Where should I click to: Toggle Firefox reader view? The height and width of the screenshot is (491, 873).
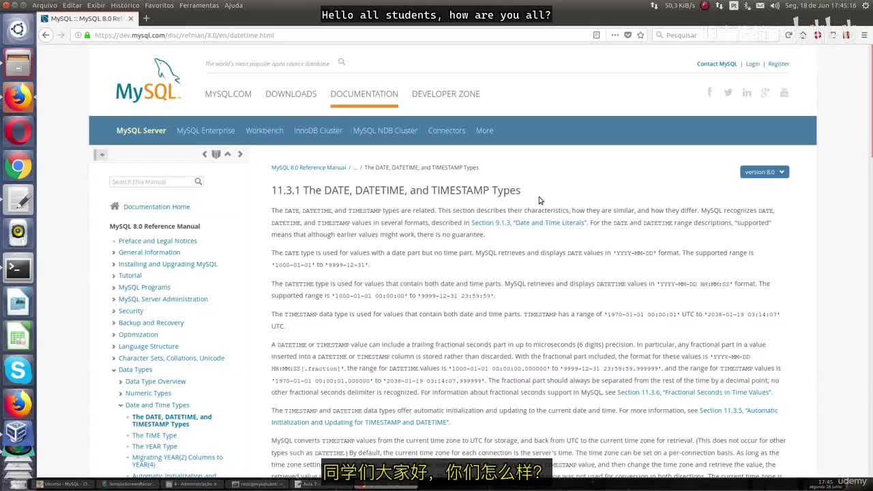(x=597, y=35)
